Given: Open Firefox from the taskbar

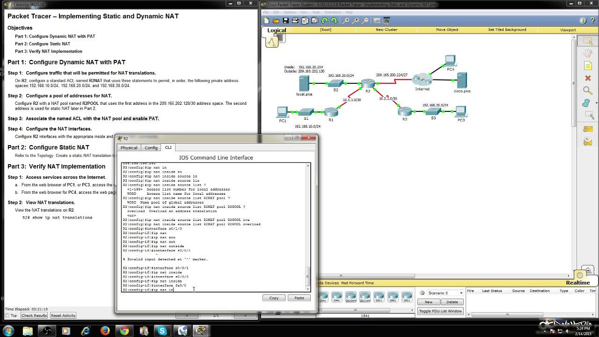Looking at the screenshot, I should [x=105, y=331].
